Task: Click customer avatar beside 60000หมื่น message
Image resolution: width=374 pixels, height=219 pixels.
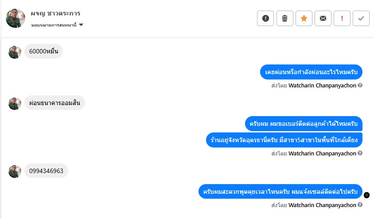Action: (x=15, y=52)
